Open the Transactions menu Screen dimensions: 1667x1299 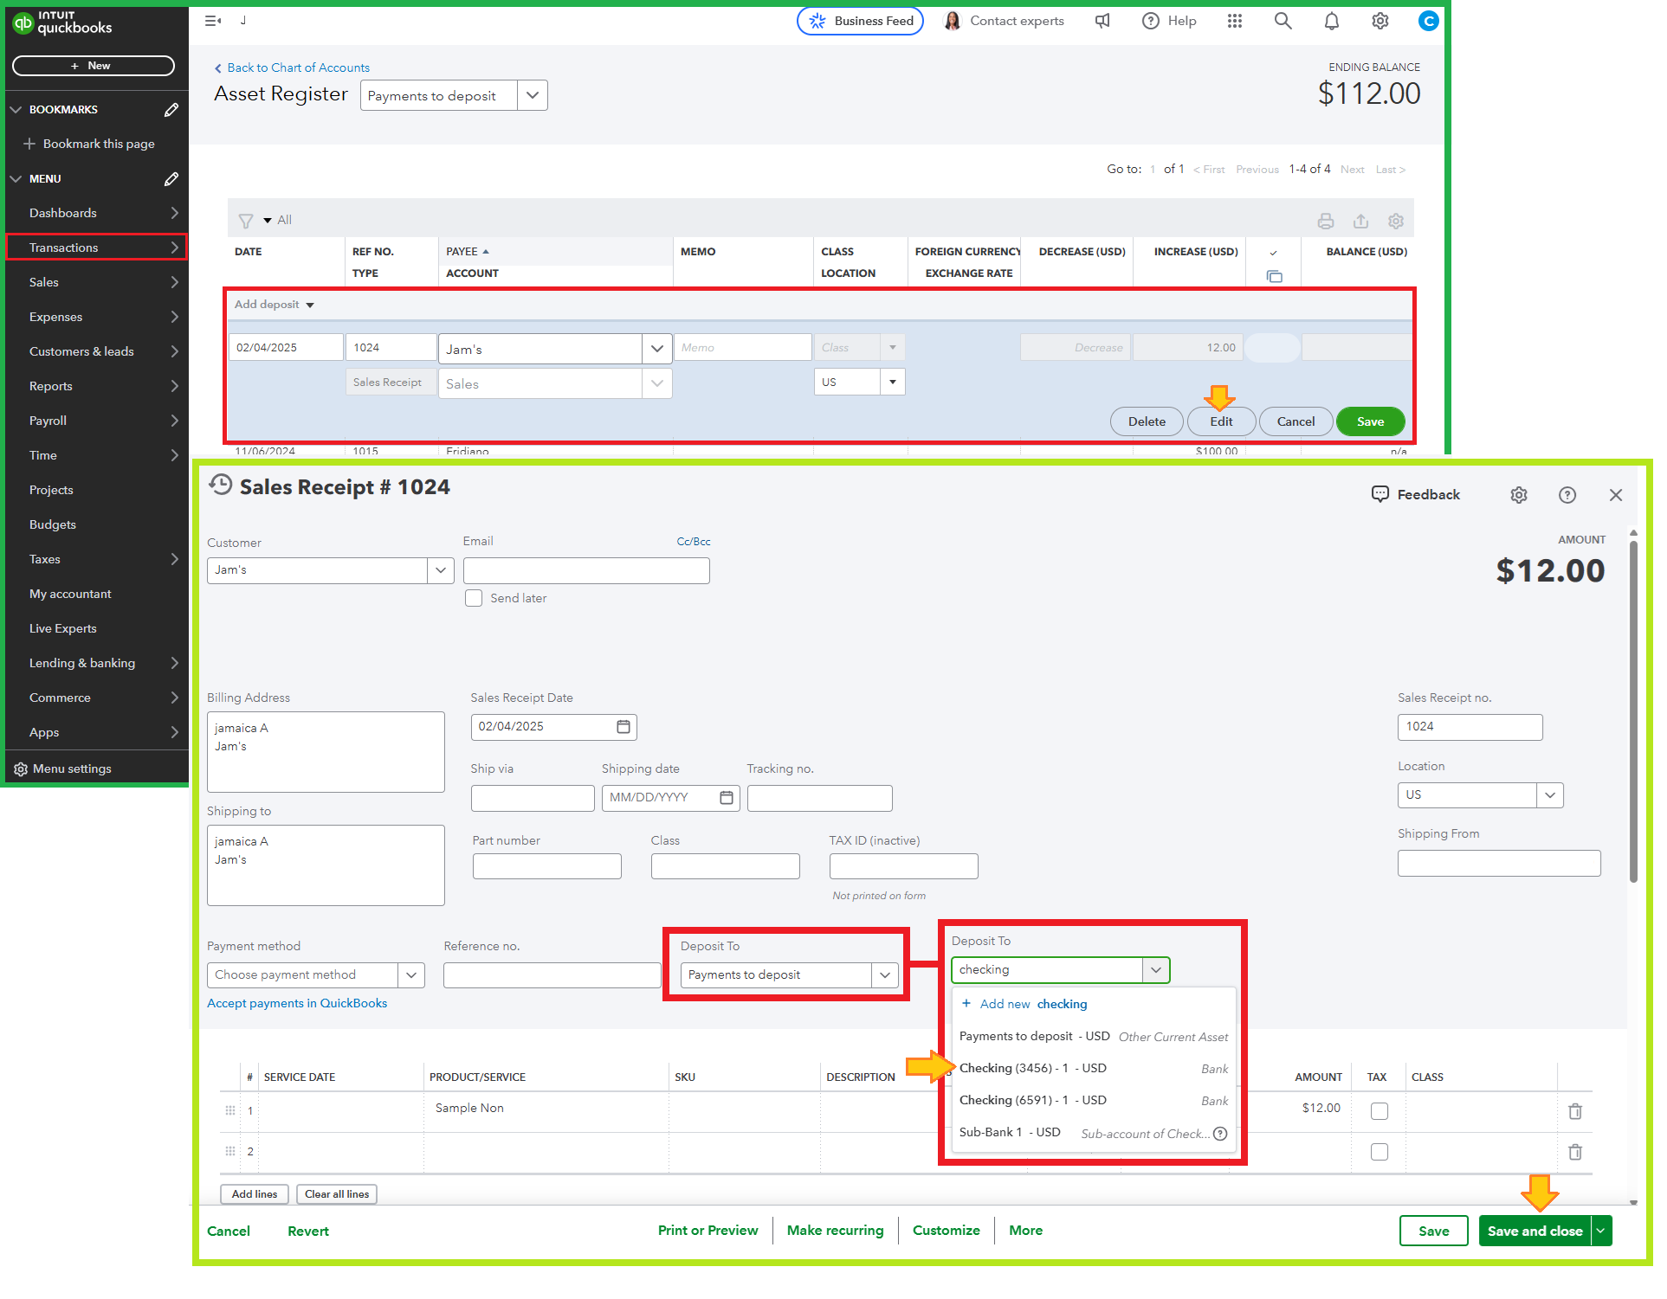tap(96, 248)
